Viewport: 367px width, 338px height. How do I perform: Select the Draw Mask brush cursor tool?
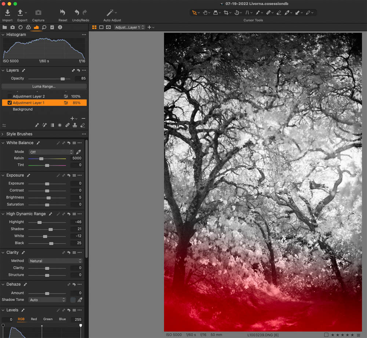point(258,12)
